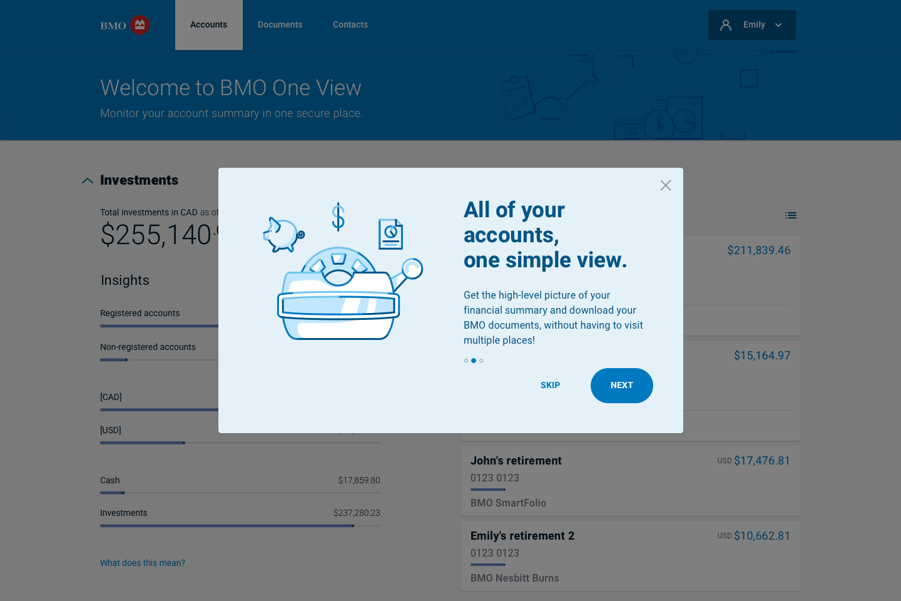Close the onboarding dialog with the X
Screen dimensions: 901x601
[666, 185]
